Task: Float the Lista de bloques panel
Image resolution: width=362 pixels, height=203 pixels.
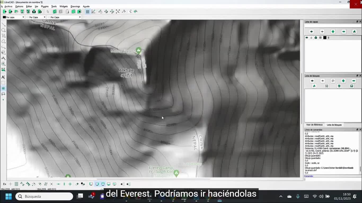Action: (x=357, y=76)
